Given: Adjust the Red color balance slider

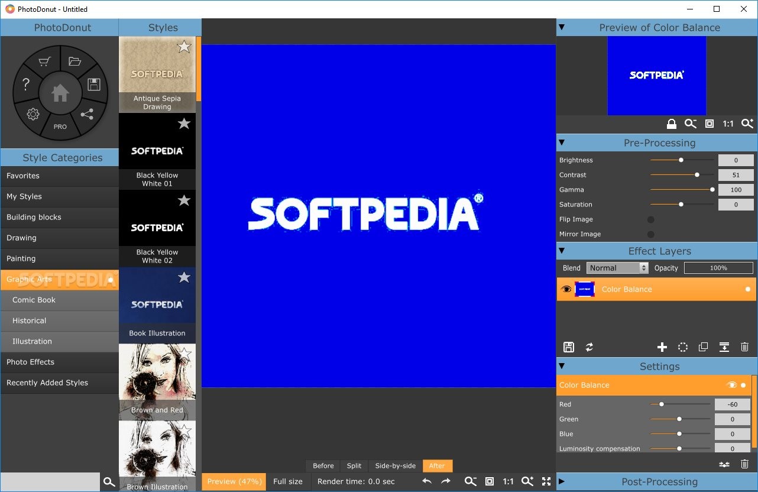Looking at the screenshot, I should (x=680, y=404).
